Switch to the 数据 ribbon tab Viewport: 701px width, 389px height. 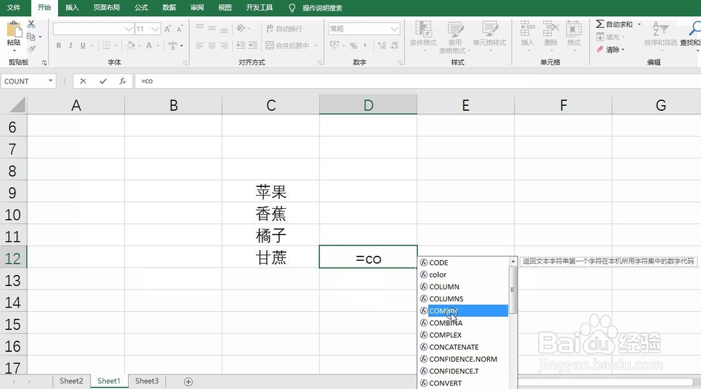(169, 8)
